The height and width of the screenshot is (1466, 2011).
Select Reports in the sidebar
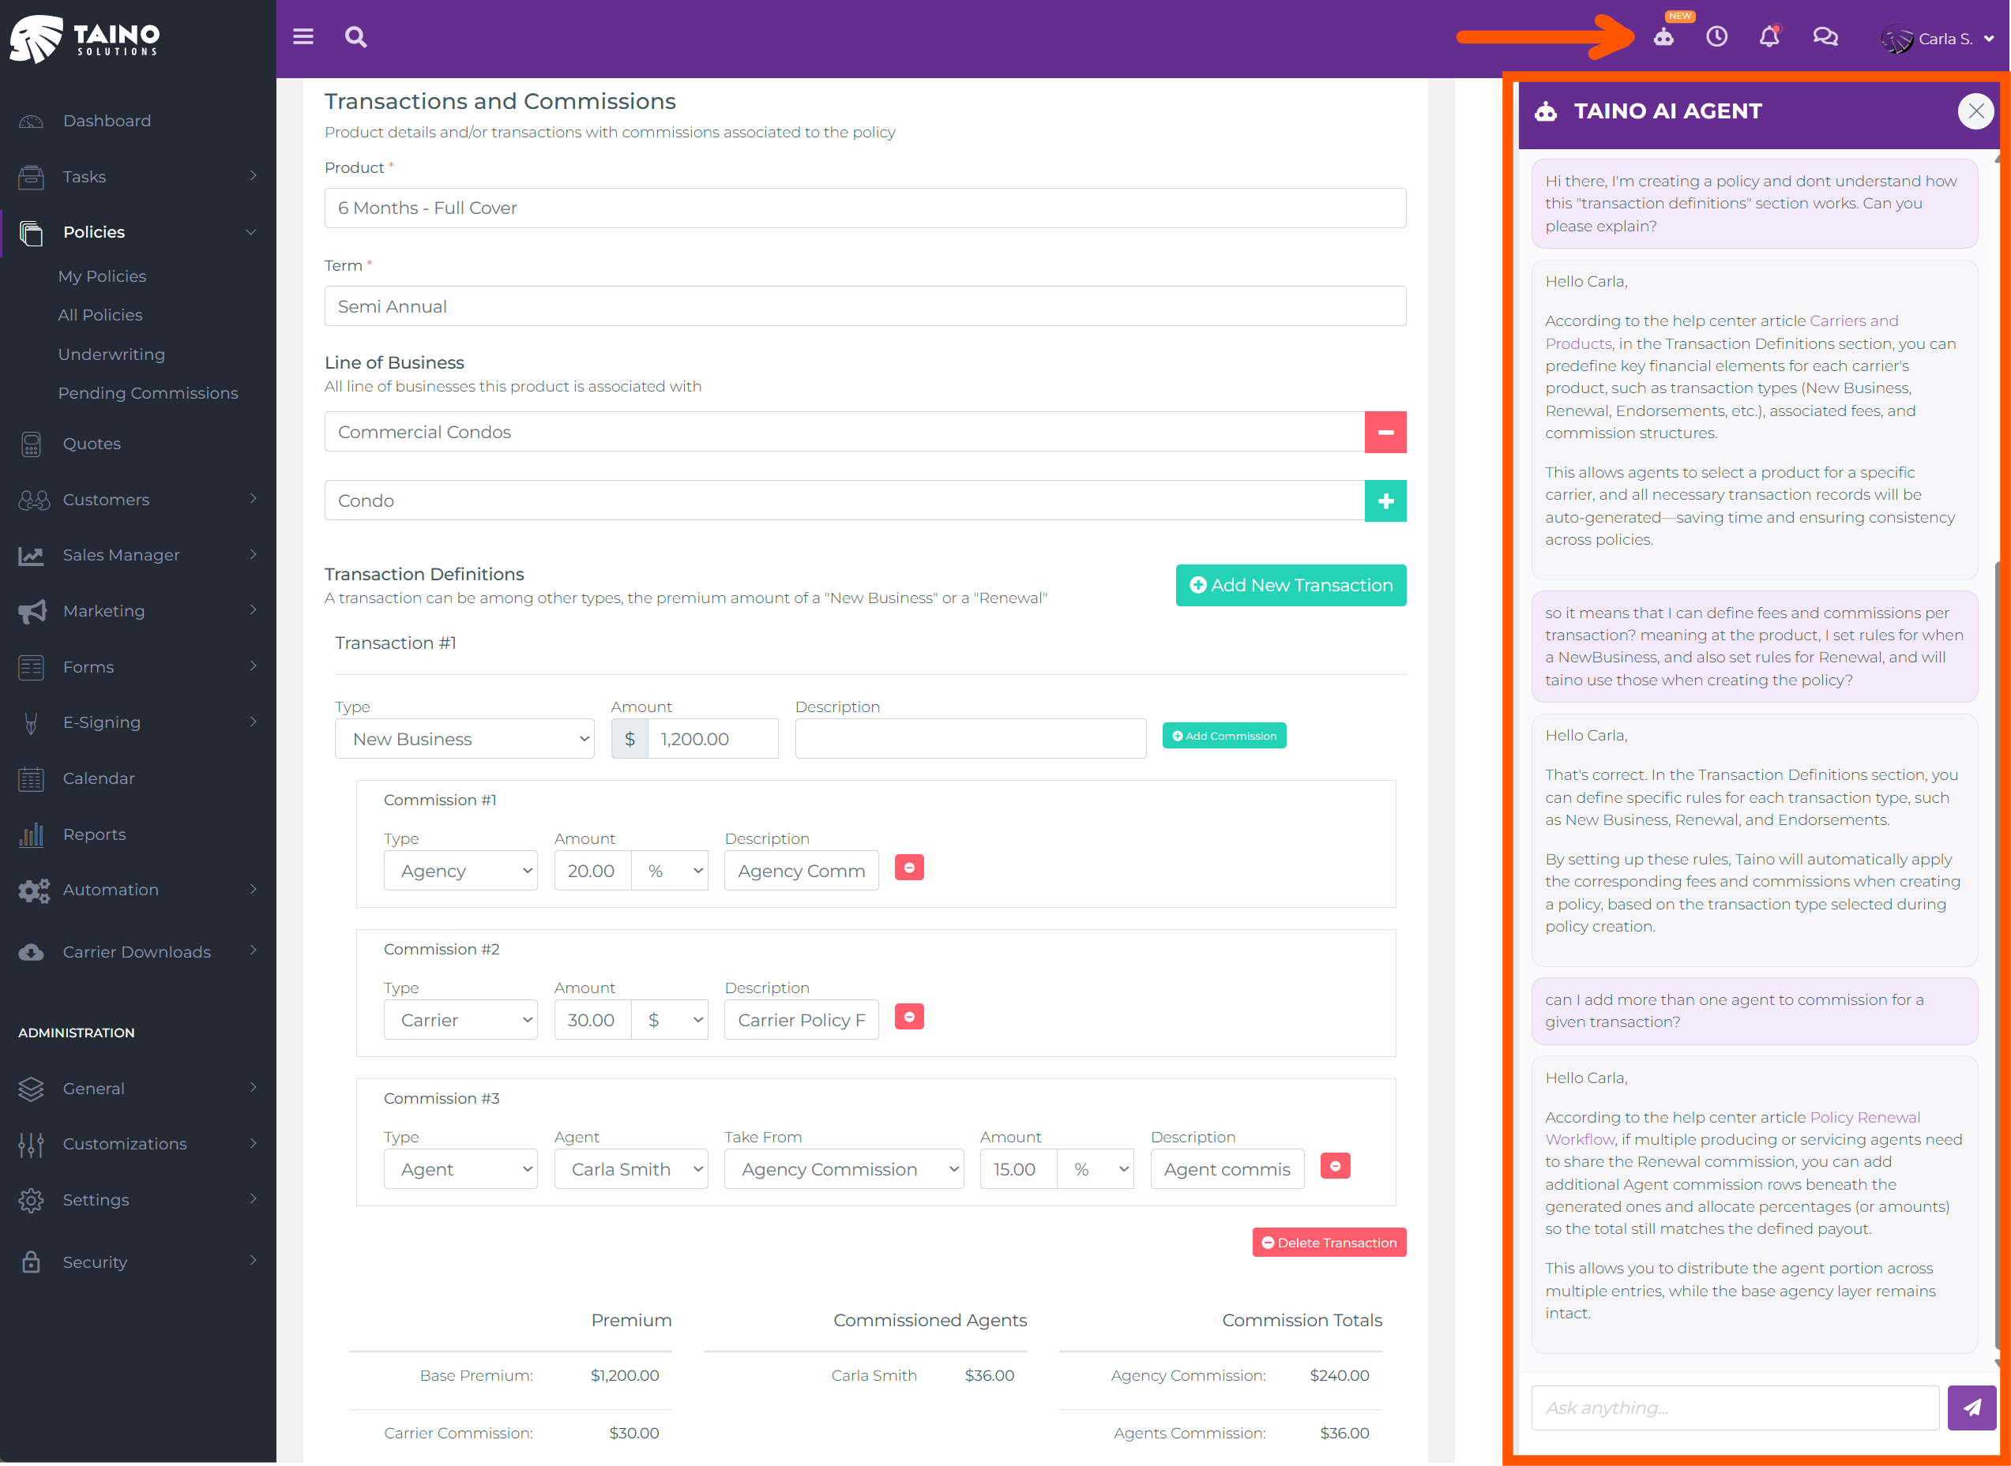94,834
